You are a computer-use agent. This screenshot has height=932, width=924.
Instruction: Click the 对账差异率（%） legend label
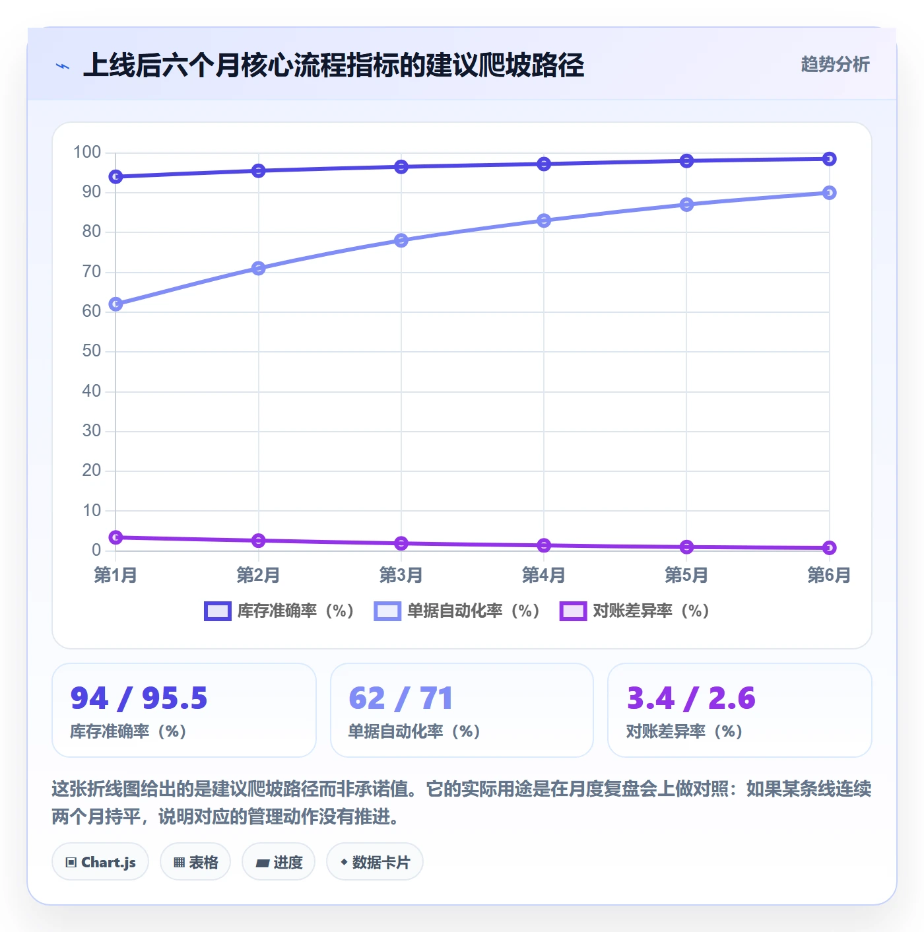point(651,611)
